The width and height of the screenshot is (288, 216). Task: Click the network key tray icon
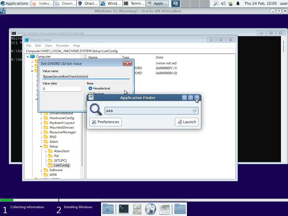click(x=216, y=3)
